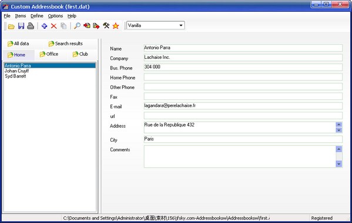Click the Address field up scroll arrow

tap(338, 125)
